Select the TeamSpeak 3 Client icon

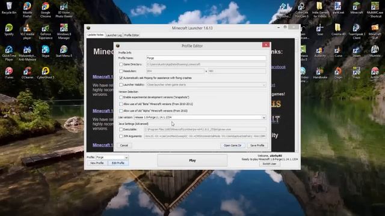point(356,32)
